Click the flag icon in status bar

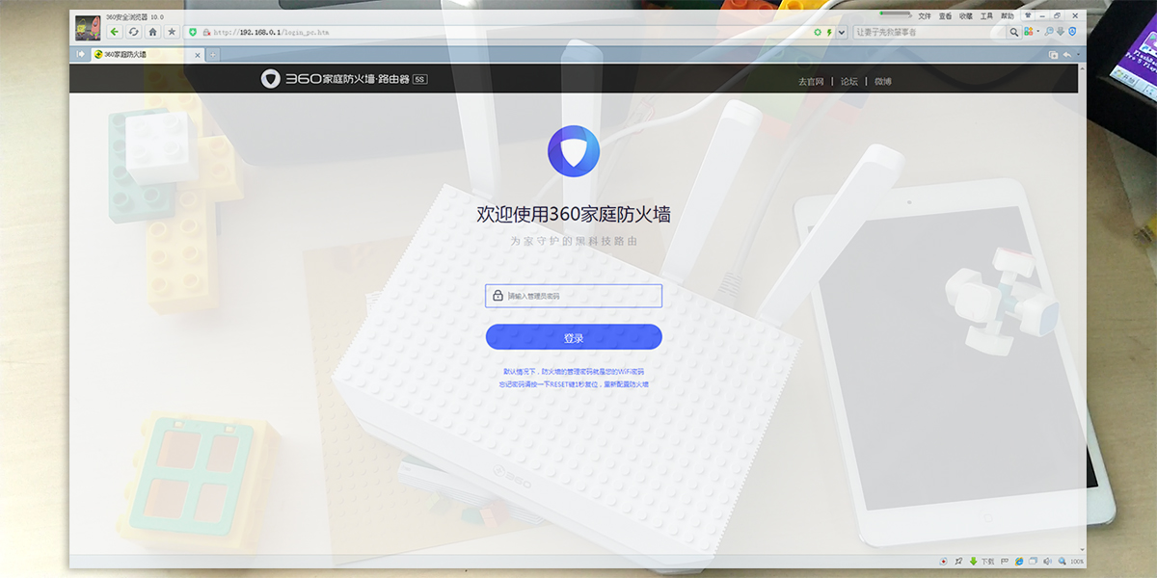point(1005,561)
